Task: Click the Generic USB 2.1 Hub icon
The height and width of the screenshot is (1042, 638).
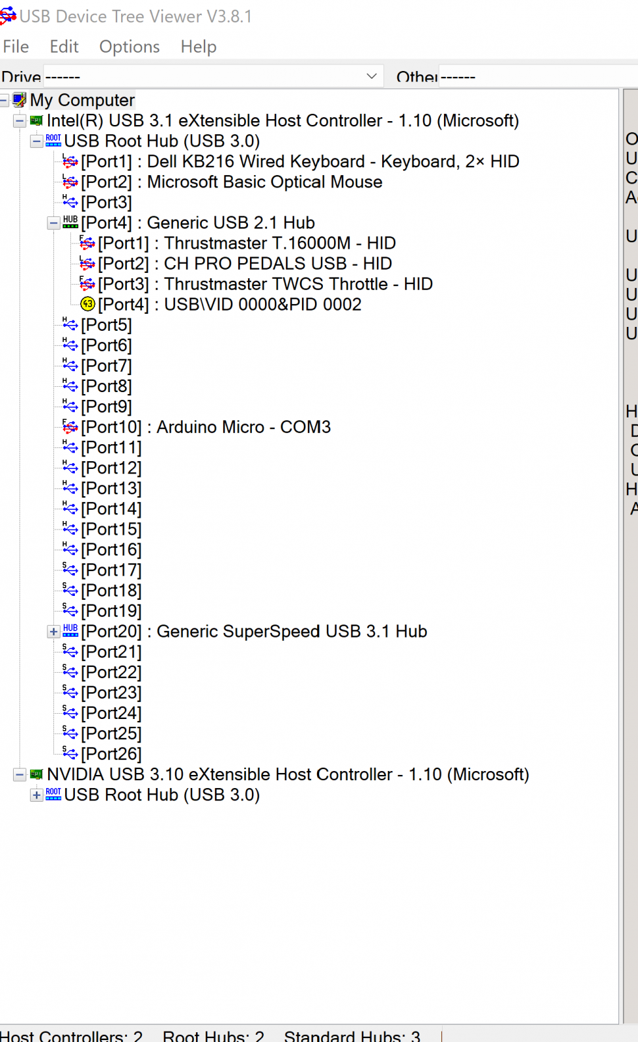Action: pyautogui.click(x=70, y=223)
